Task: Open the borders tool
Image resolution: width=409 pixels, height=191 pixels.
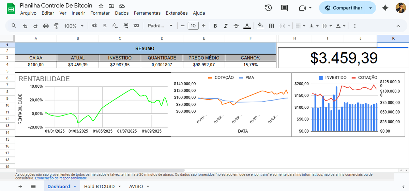Action: pos(271,26)
